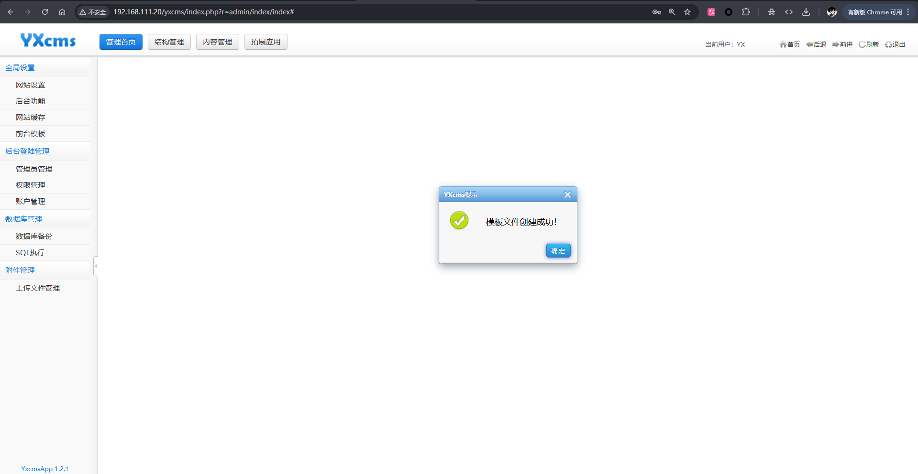
Task: Collapse the sidebar with the arrow handle
Action: coord(96,266)
